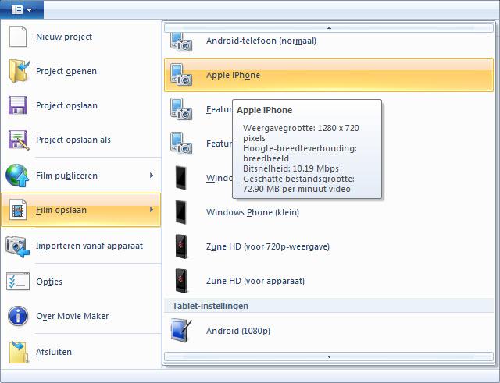
Task: Choose Zune HD (voor 720p-weergave)
Action: [267, 246]
